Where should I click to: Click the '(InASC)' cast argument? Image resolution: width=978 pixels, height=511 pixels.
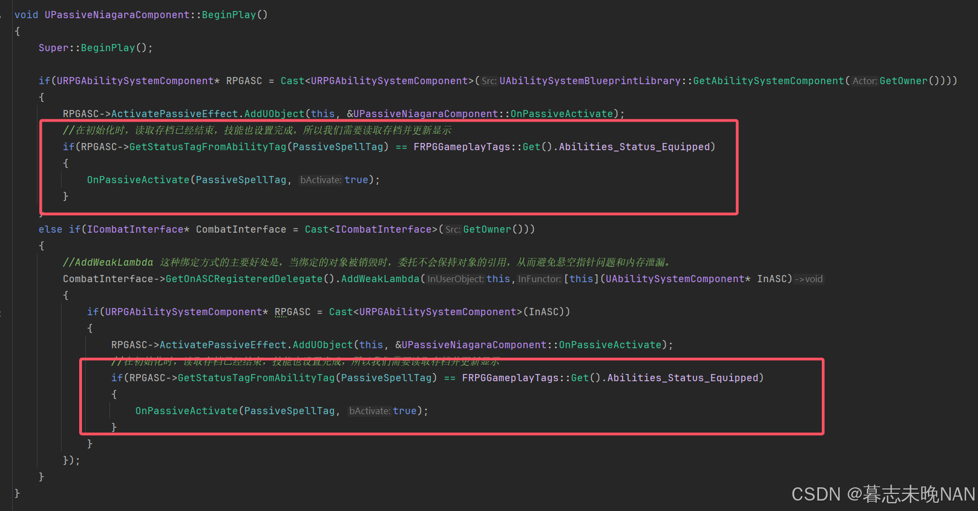[546, 312]
